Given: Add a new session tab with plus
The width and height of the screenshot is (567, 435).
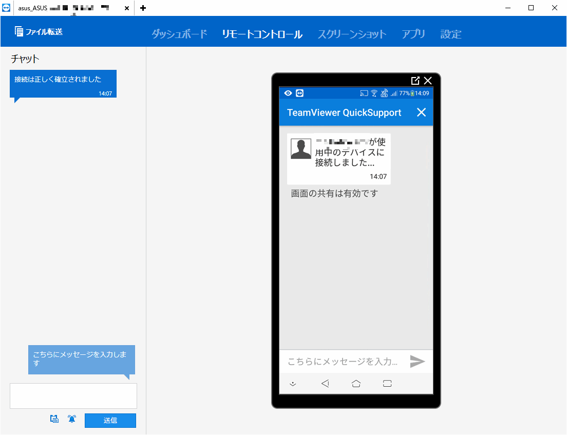Looking at the screenshot, I should point(143,8).
